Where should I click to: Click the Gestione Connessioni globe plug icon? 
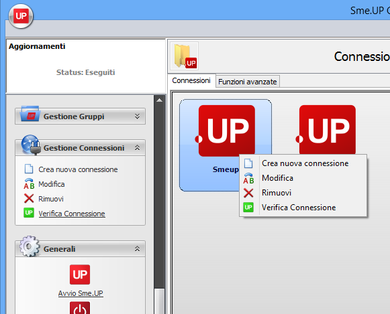31,145
